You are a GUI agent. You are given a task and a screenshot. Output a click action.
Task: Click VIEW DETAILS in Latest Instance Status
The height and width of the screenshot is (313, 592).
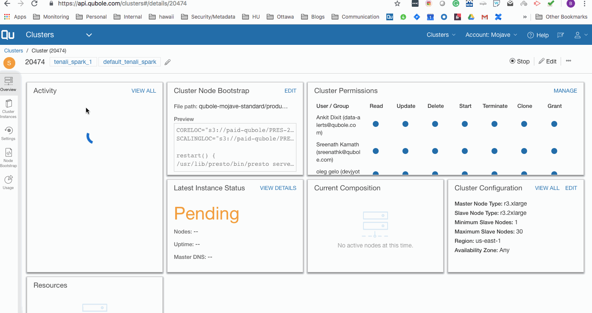(278, 188)
